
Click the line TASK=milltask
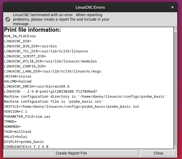pyautogui.click(x=18, y=131)
